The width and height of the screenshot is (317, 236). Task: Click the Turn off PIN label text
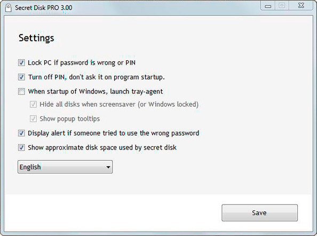point(96,77)
